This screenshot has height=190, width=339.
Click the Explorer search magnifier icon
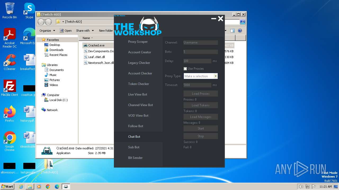click(x=242, y=22)
